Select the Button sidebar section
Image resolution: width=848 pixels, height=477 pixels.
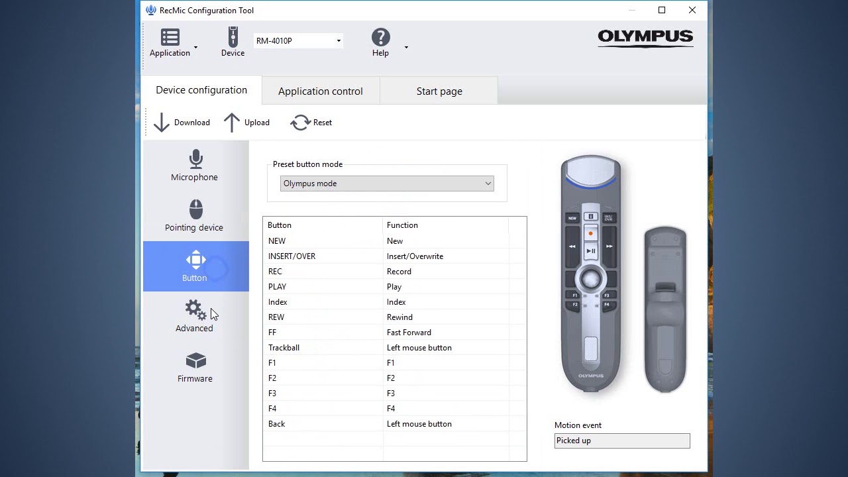click(195, 266)
